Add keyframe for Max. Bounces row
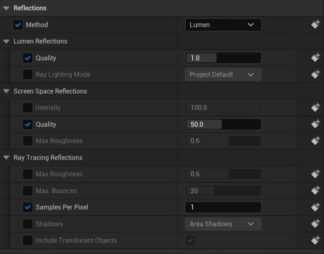This screenshot has height=254, width=324. (316, 191)
